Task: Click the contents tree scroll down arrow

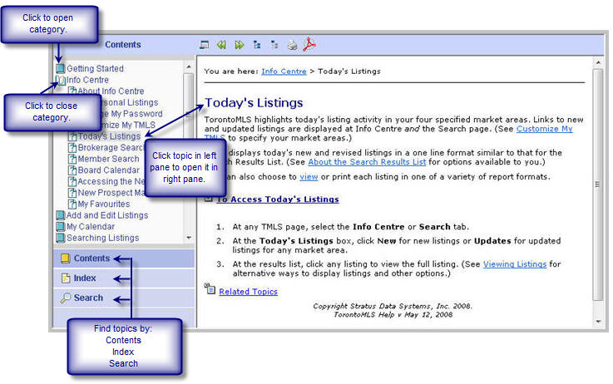Action: click(189, 238)
